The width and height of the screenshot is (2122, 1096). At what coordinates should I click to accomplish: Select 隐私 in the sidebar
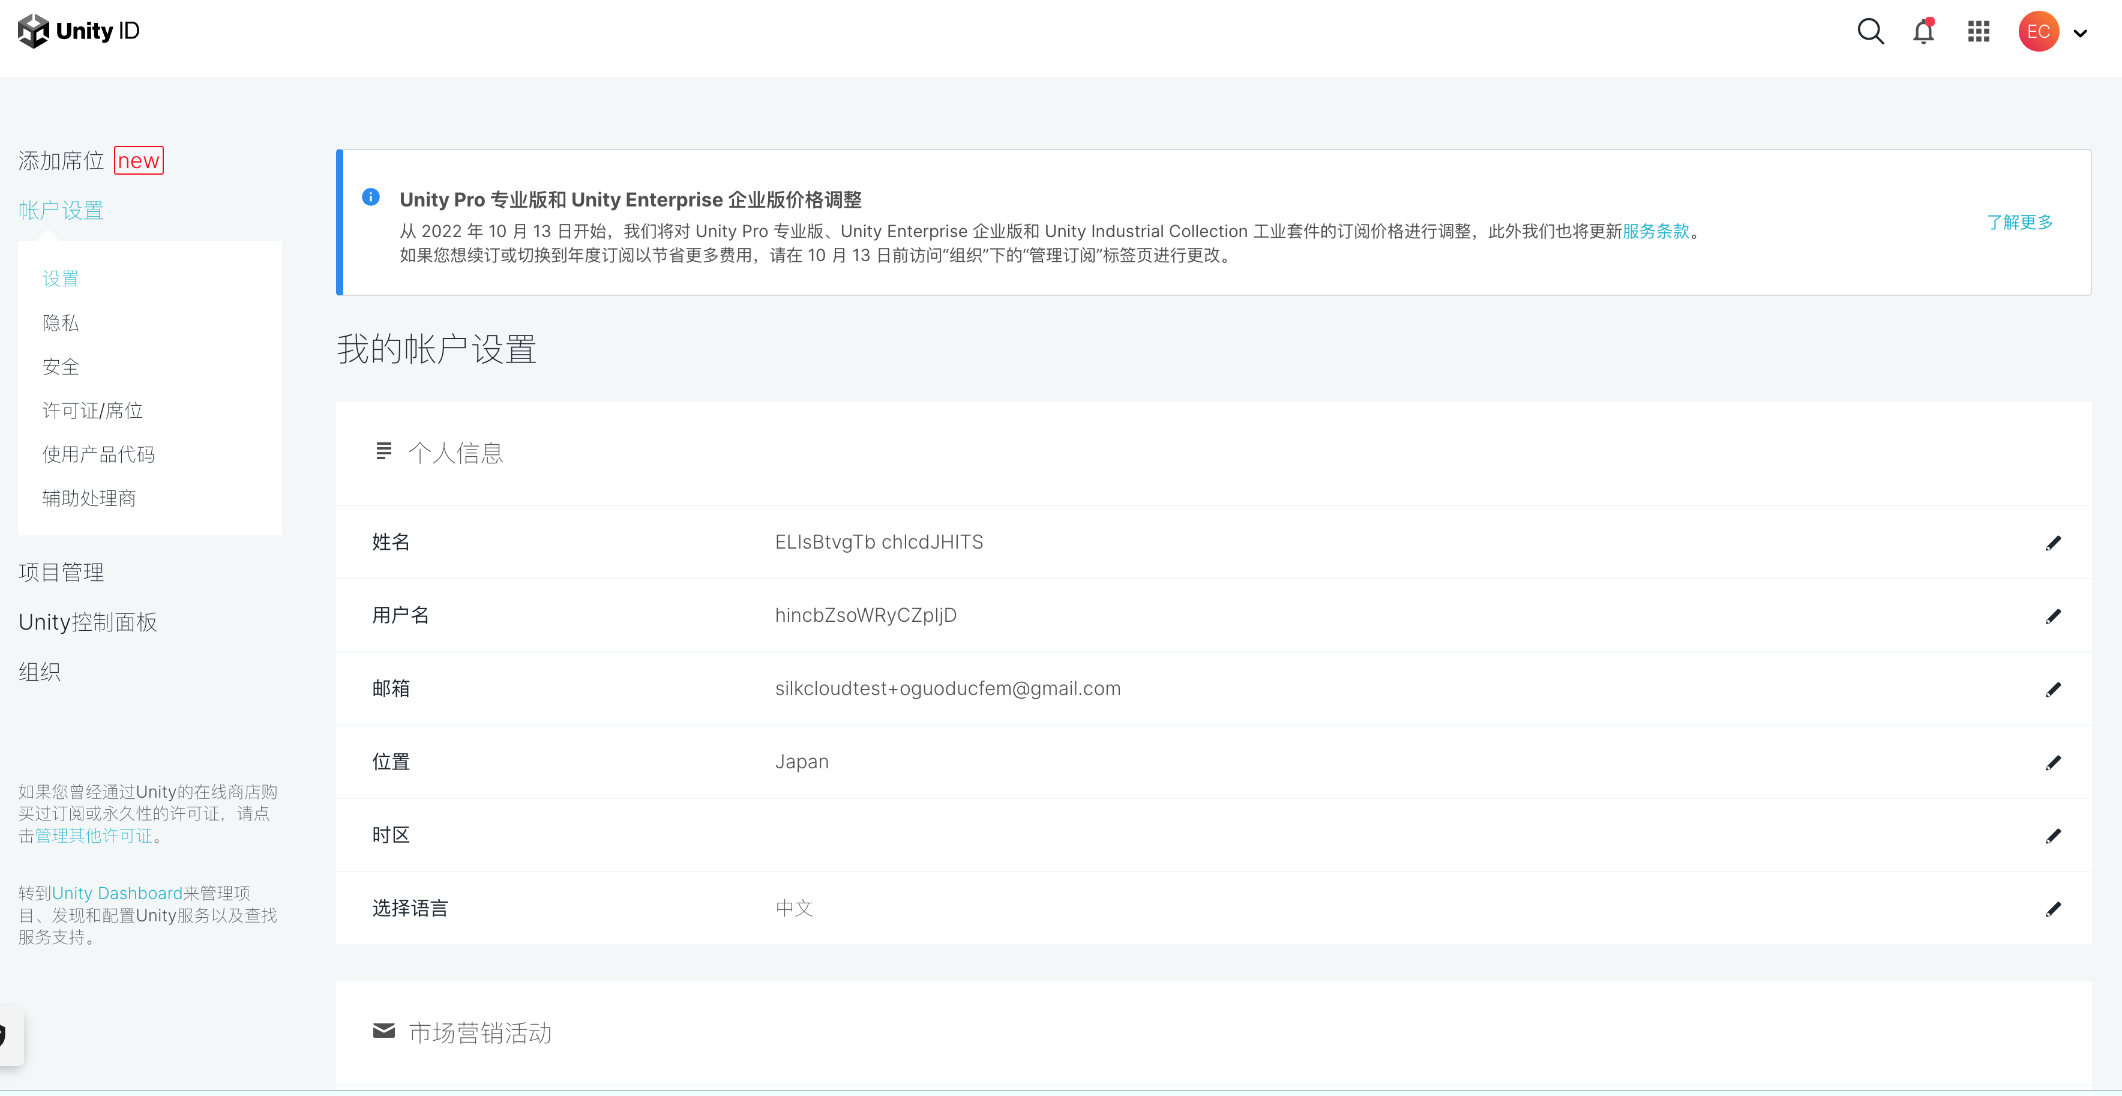pyautogui.click(x=60, y=322)
